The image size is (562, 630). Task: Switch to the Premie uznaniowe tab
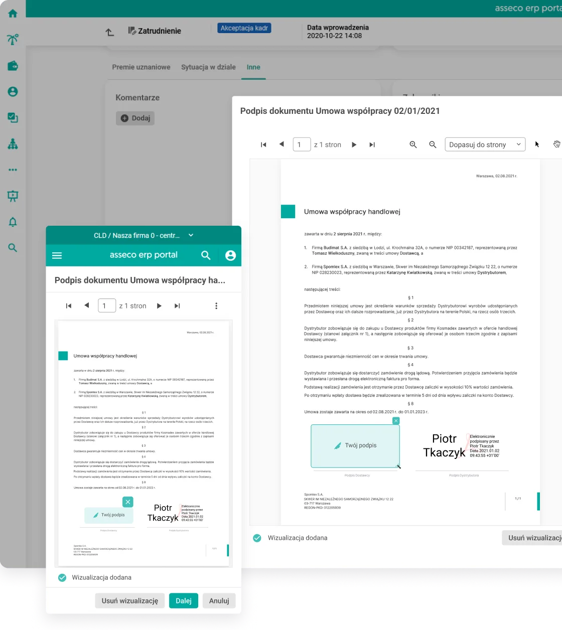point(141,67)
